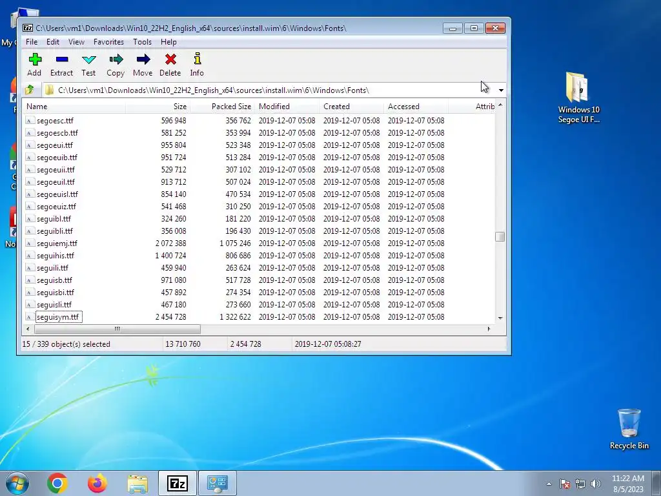
Task: Select the seguisb.ttf file name
Action: (x=54, y=280)
